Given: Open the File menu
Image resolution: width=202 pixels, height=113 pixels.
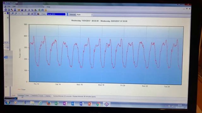Looking at the screenshot, I should [9, 6].
